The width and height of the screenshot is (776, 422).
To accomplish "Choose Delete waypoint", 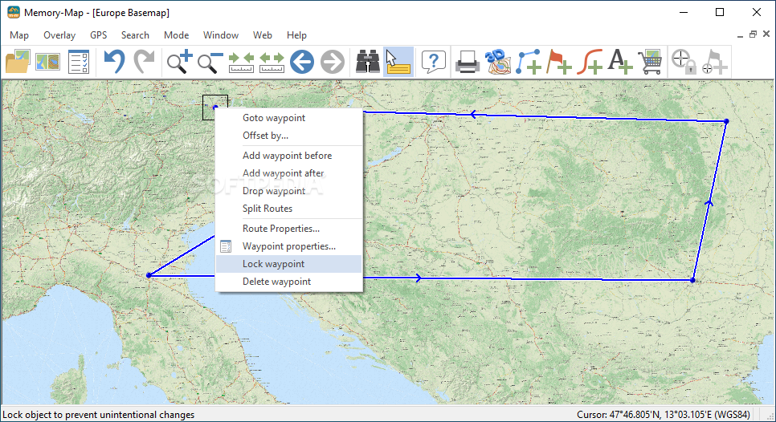I will [x=289, y=282].
